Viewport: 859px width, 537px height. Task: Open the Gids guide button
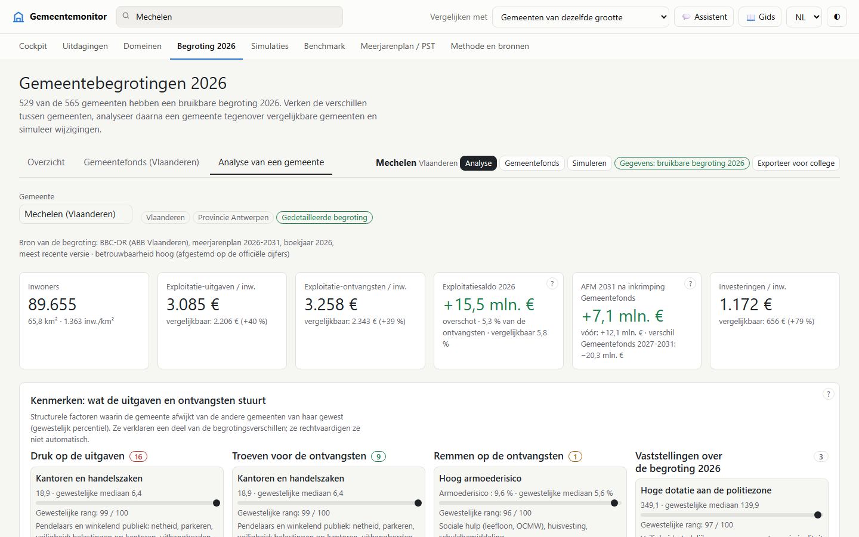click(761, 17)
